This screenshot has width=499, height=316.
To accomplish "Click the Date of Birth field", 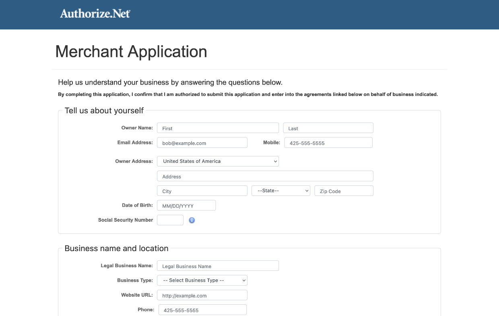I will (x=186, y=205).
